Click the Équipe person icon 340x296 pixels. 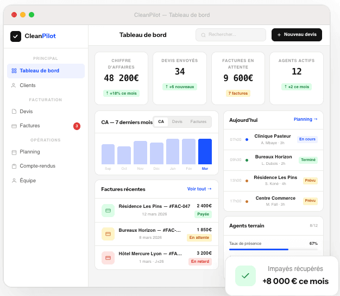click(x=14, y=181)
